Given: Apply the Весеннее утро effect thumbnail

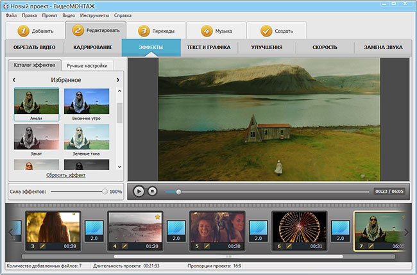Looking at the screenshot, I should pyautogui.click(x=87, y=104).
